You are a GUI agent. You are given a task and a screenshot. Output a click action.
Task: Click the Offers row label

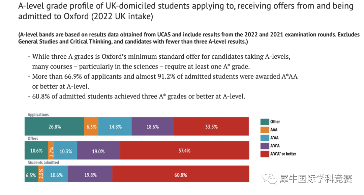(x=33, y=139)
